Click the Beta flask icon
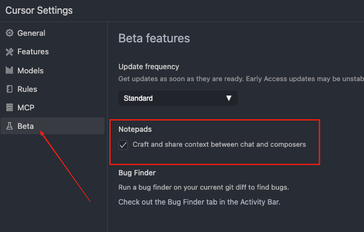Screen dimensions: 364x232 point(10,126)
